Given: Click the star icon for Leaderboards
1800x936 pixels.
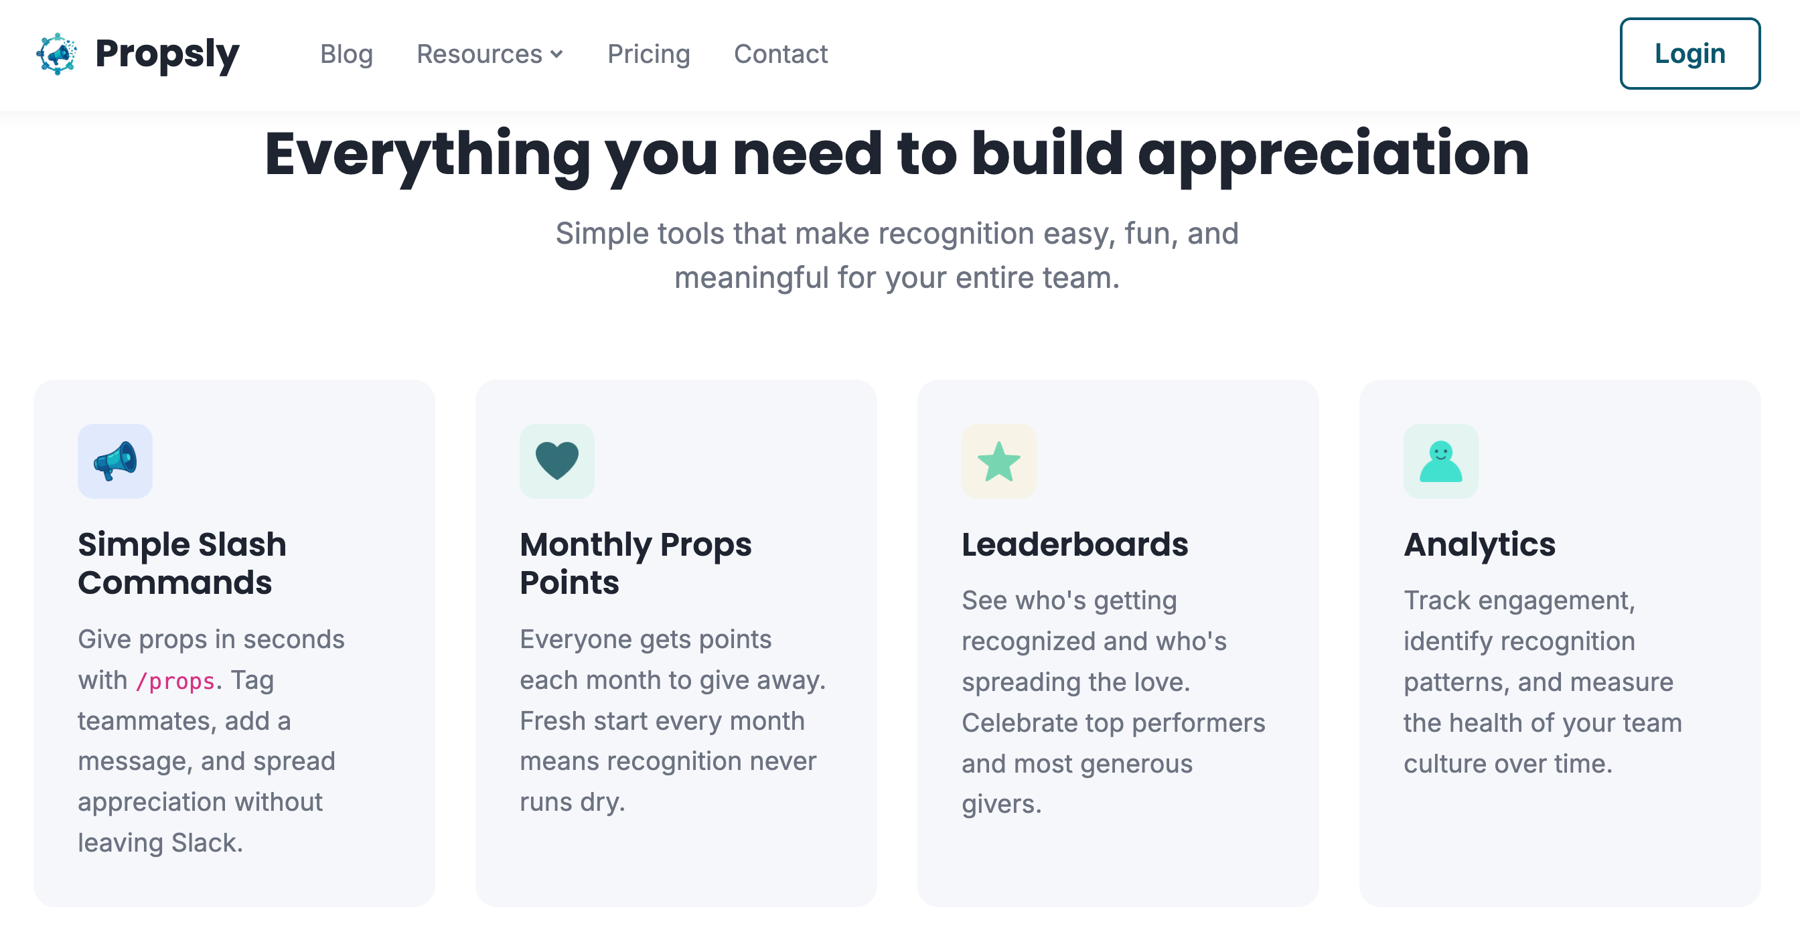Looking at the screenshot, I should click(998, 461).
